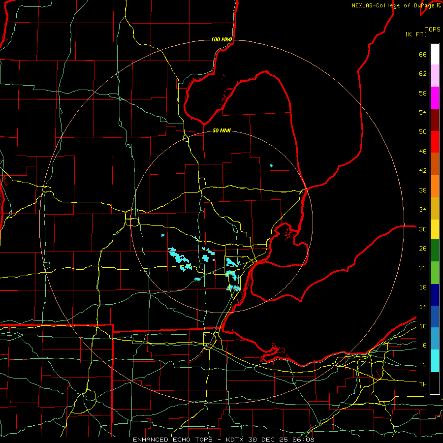Click the 2 legend value label
The image size is (443, 443).
point(425,365)
